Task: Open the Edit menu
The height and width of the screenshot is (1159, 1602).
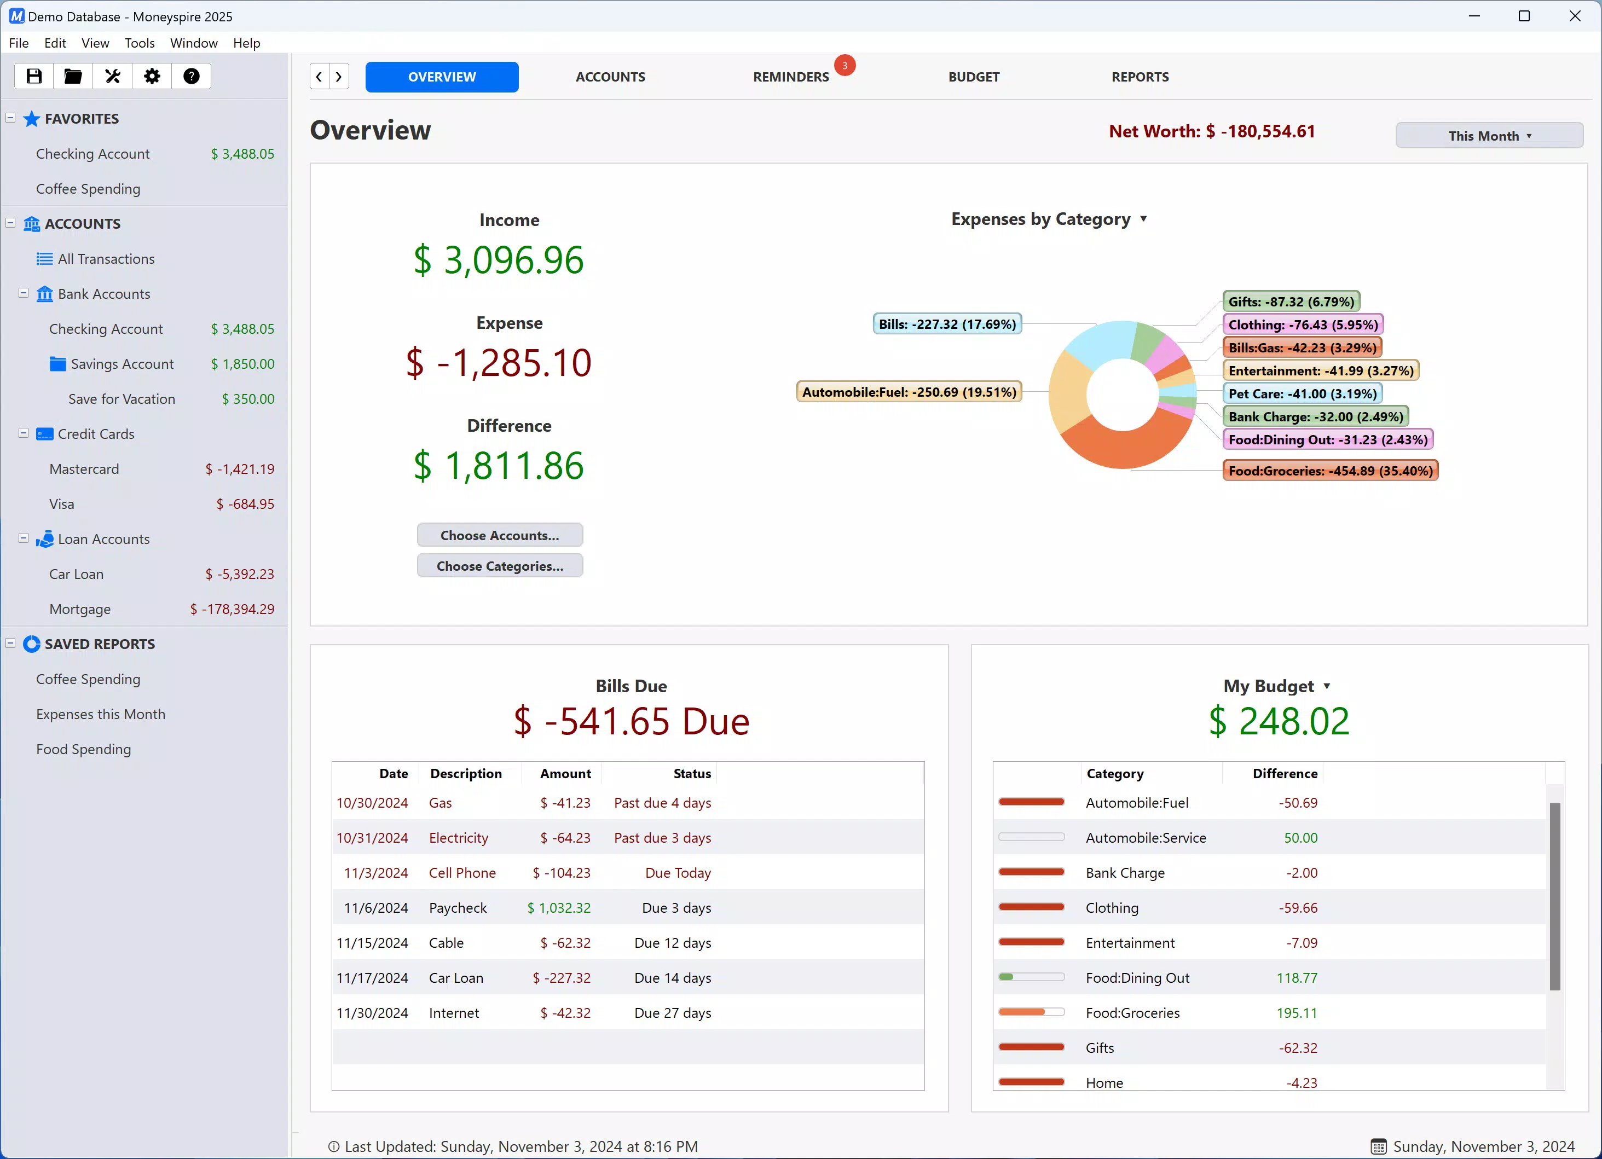Action: 55,43
